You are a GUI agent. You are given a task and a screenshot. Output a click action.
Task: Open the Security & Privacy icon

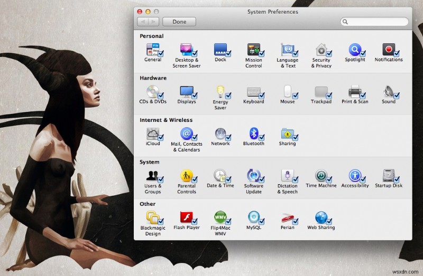pyautogui.click(x=321, y=50)
